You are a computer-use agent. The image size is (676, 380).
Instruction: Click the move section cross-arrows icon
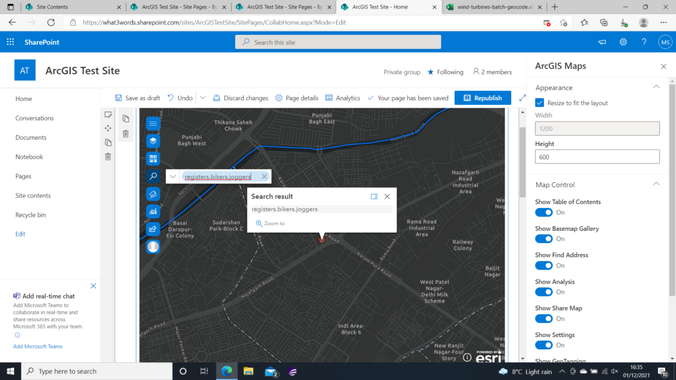pos(108,128)
